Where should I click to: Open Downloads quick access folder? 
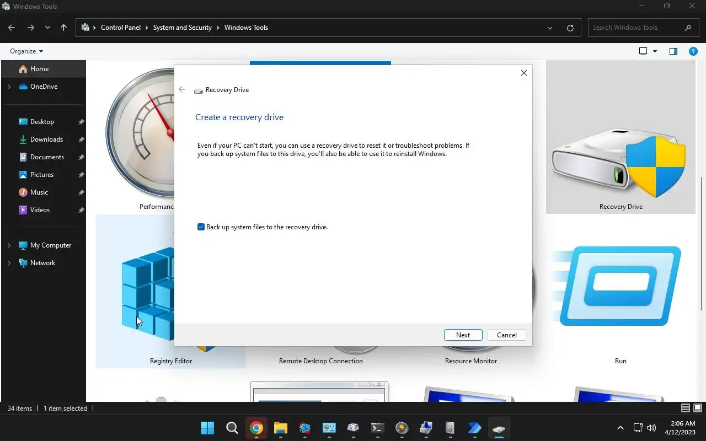pyautogui.click(x=46, y=139)
